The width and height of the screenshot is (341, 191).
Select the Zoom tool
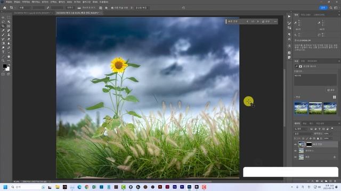pyautogui.click(x=3, y=60)
